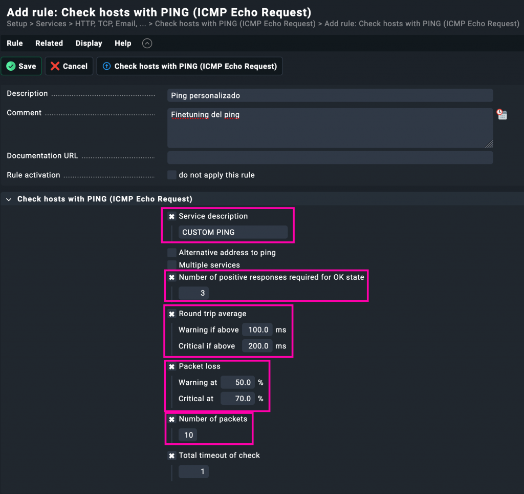Screen dimensions: 524x494
Task: Click the green Save checkmark icon
Action: click(11, 66)
